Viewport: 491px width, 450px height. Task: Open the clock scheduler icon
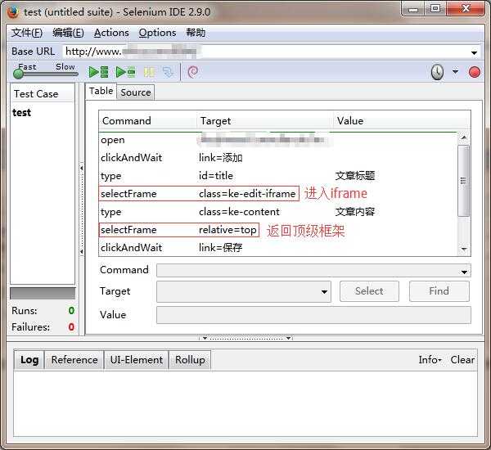437,72
